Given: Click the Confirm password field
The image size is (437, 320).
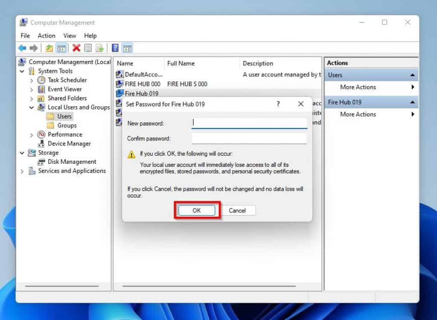Looking at the screenshot, I should [249, 138].
